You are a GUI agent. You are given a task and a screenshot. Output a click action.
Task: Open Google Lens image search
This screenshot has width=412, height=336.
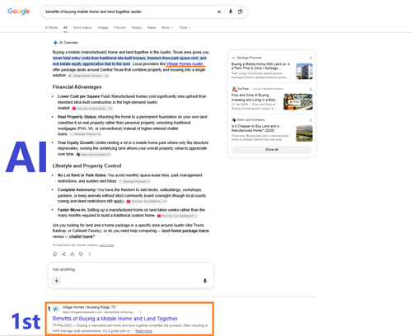click(x=241, y=12)
